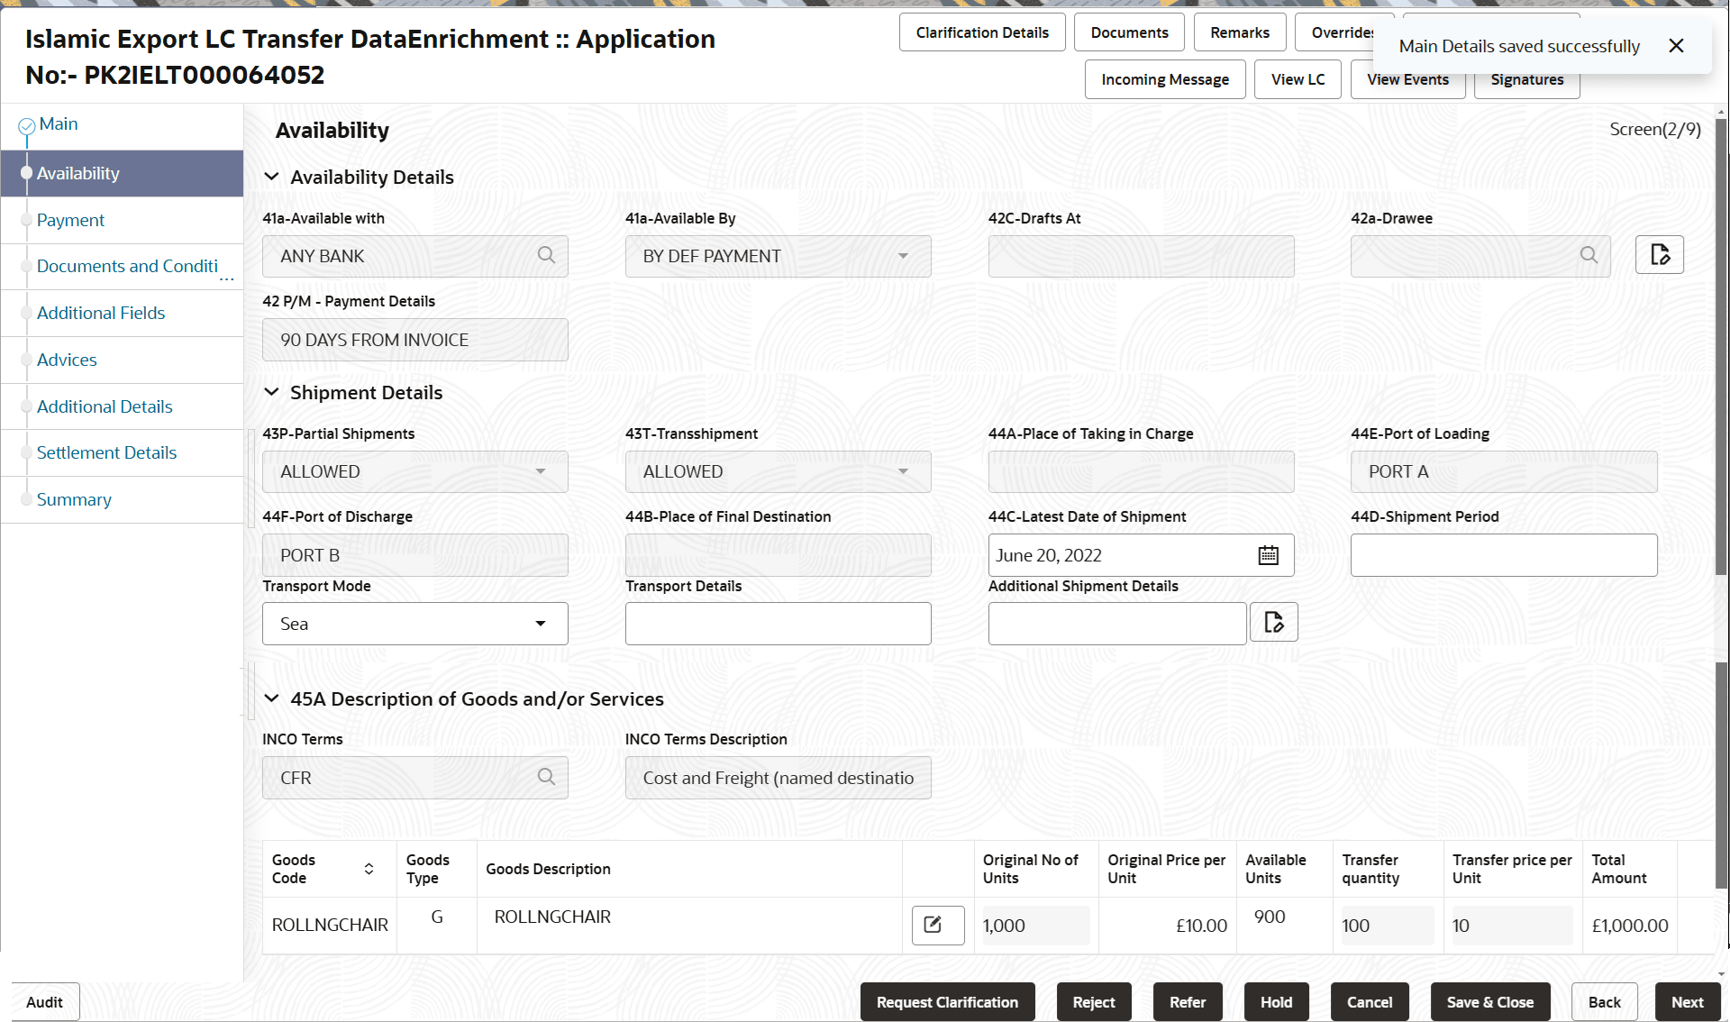
Task: Collapse Shipment Details section
Action: click(x=271, y=392)
